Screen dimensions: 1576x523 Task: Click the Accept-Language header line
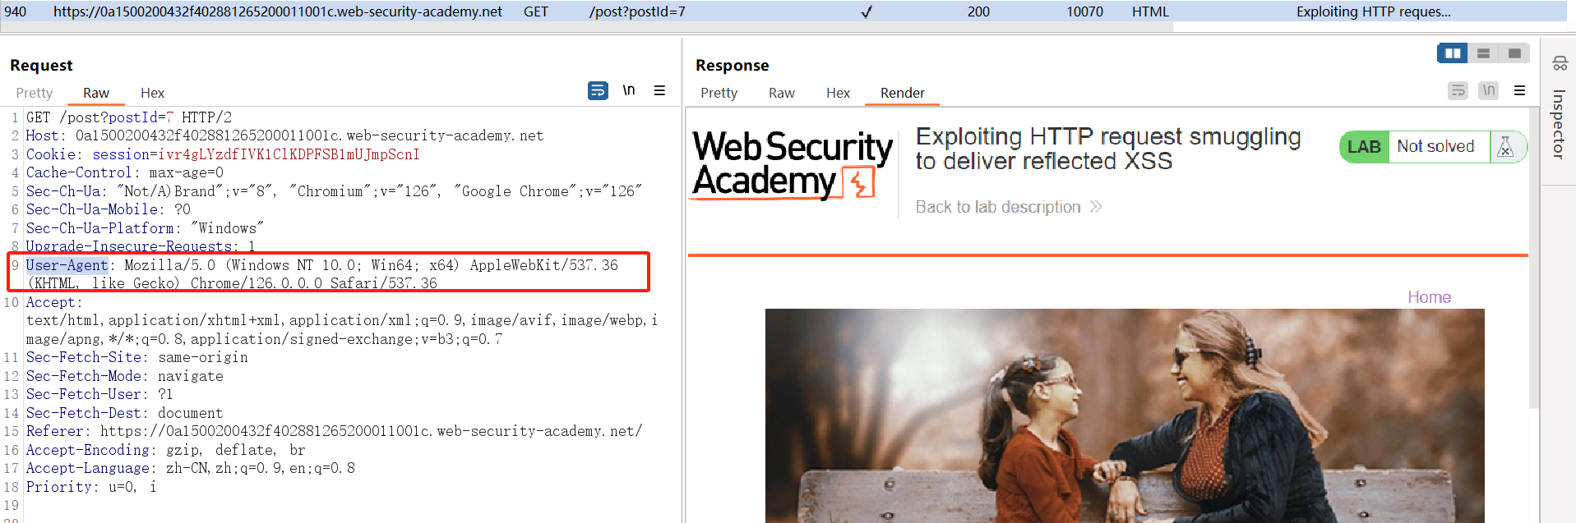191,468
